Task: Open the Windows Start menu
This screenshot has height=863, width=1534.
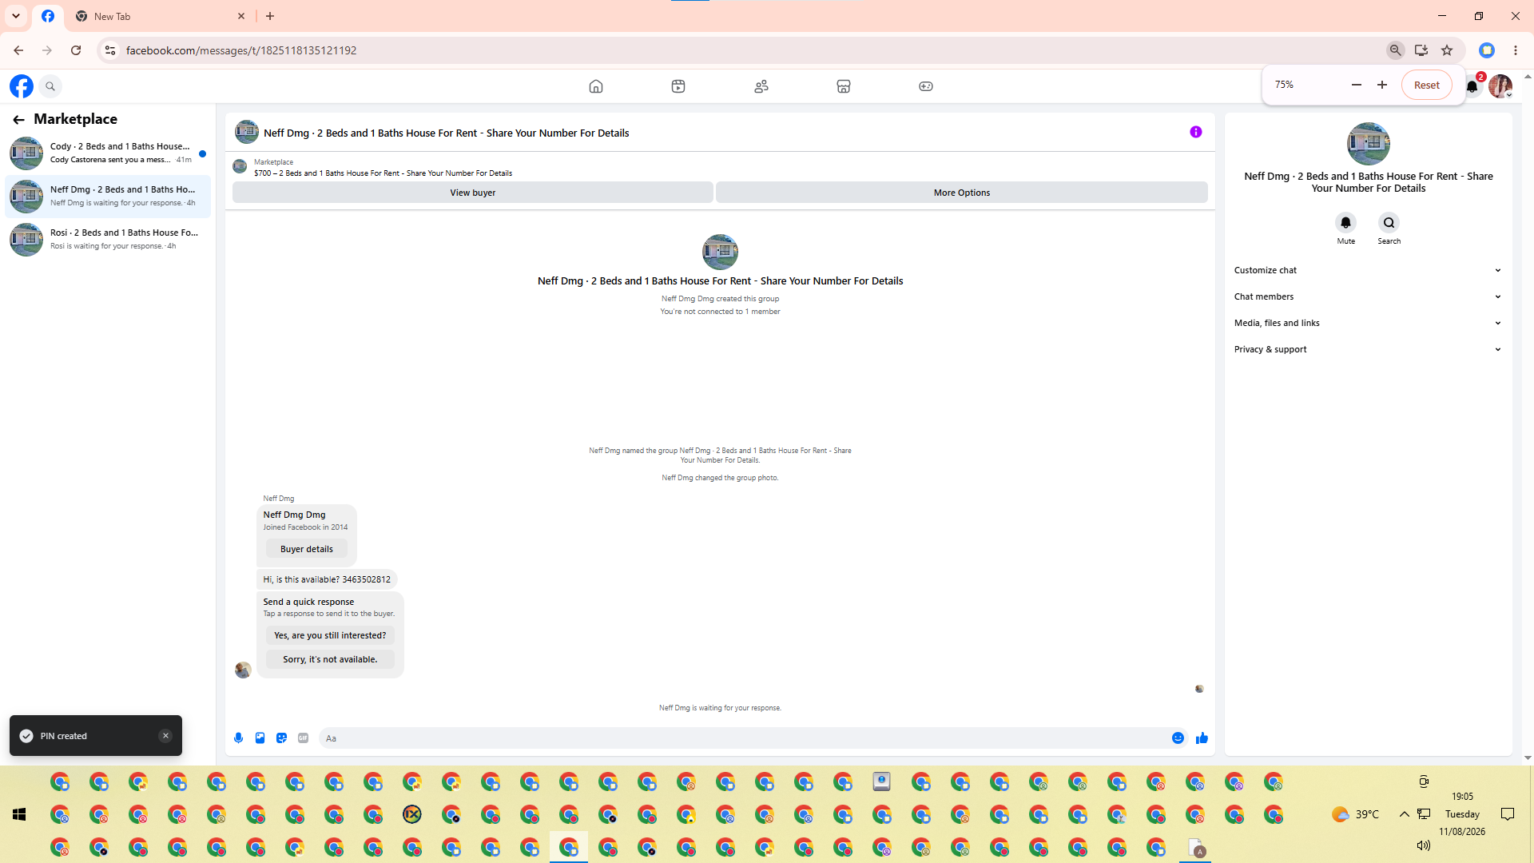Action: (x=19, y=814)
